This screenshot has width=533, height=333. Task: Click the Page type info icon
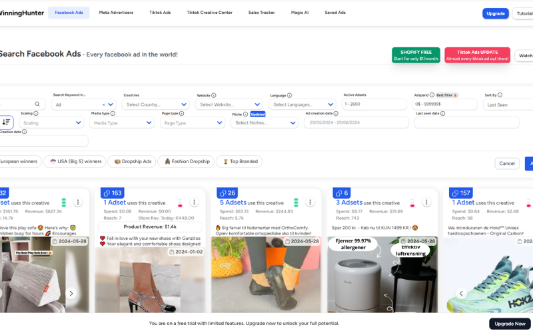(x=181, y=113)
